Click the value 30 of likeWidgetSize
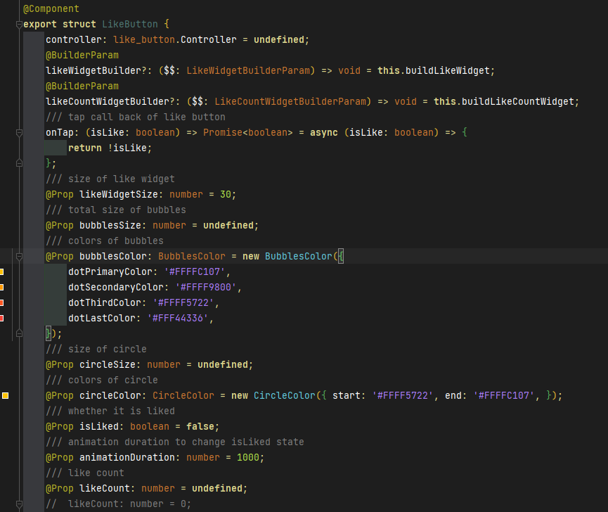 point(226,194)
